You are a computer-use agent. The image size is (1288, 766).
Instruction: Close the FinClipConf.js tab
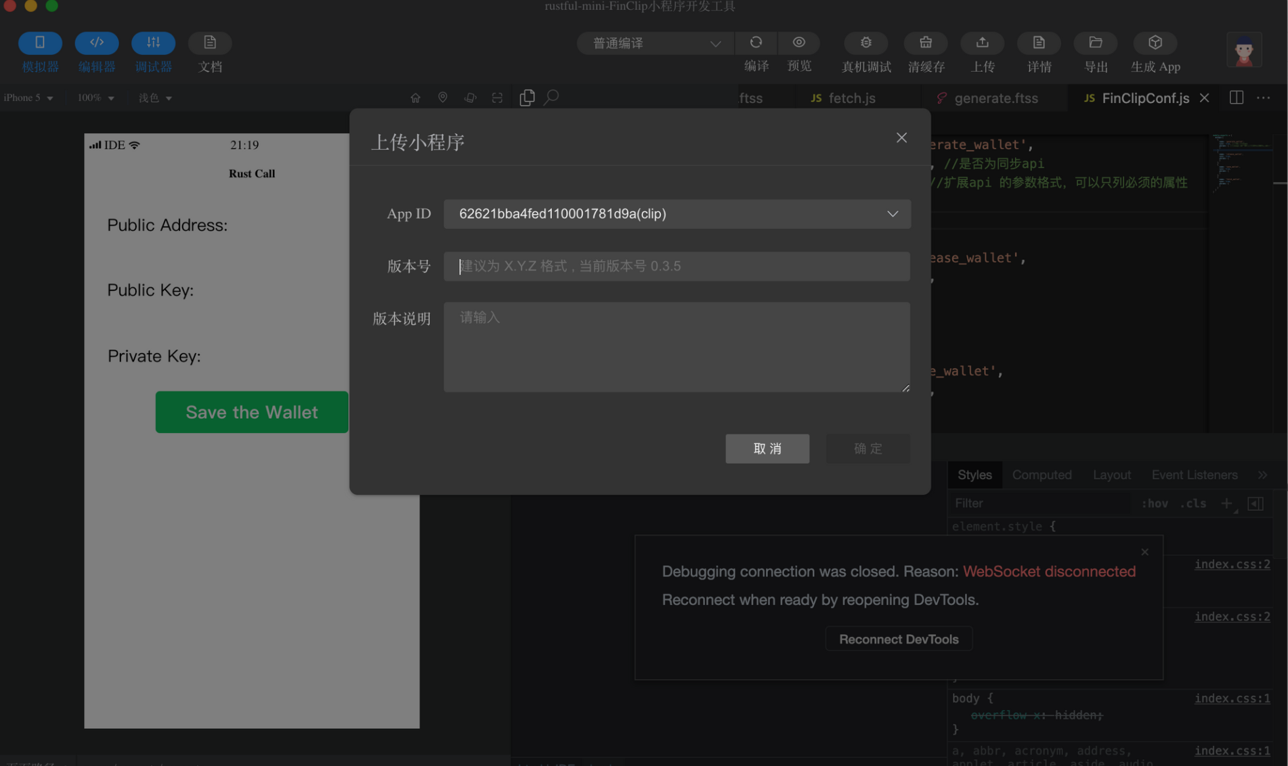pos(1205,98)
